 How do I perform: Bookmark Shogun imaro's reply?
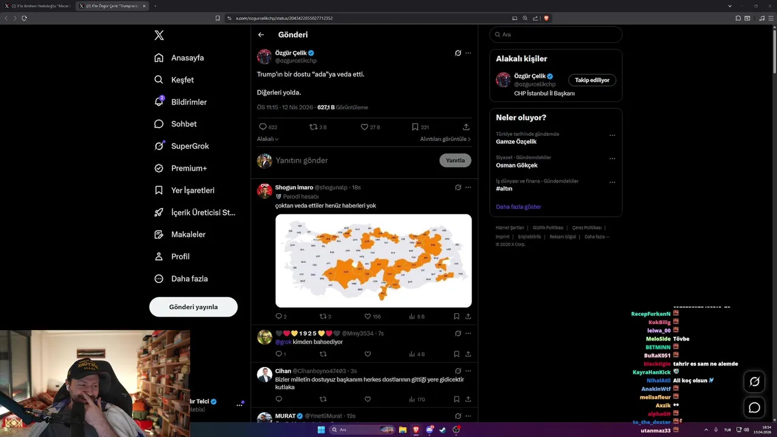click(456, 316)
